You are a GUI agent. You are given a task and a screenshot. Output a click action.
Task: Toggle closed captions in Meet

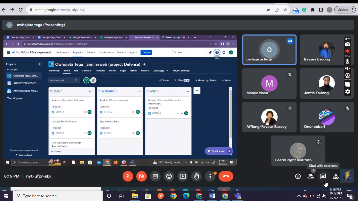pyautogui.click(x=155, y=176)
